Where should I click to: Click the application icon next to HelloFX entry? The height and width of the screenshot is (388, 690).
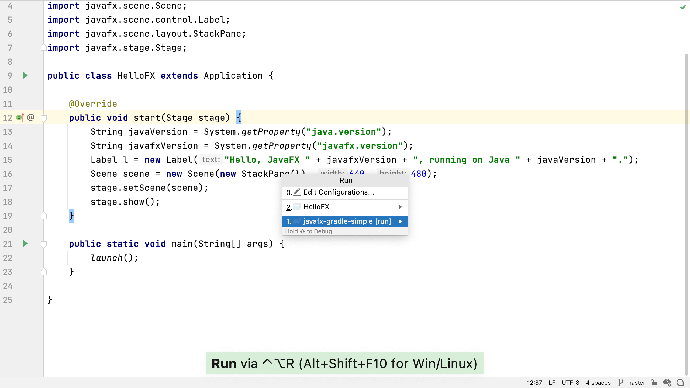pyautogui.click(x=297, y=207)
